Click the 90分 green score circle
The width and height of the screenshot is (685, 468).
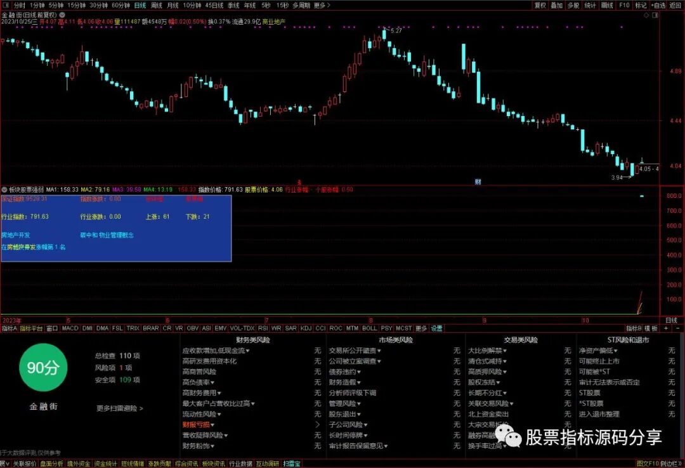click(x=43, y=368)
